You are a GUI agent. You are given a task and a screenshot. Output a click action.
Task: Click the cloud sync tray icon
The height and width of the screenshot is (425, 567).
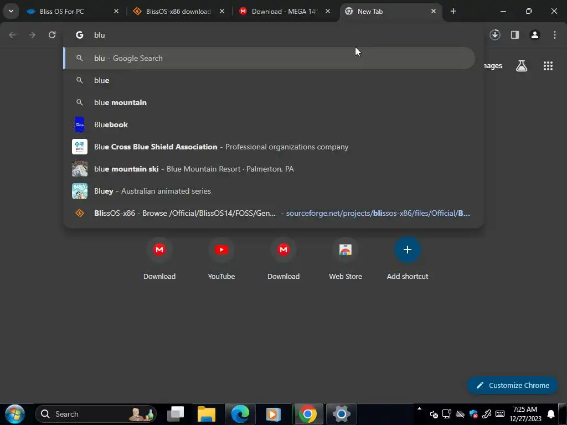point(460,414)
